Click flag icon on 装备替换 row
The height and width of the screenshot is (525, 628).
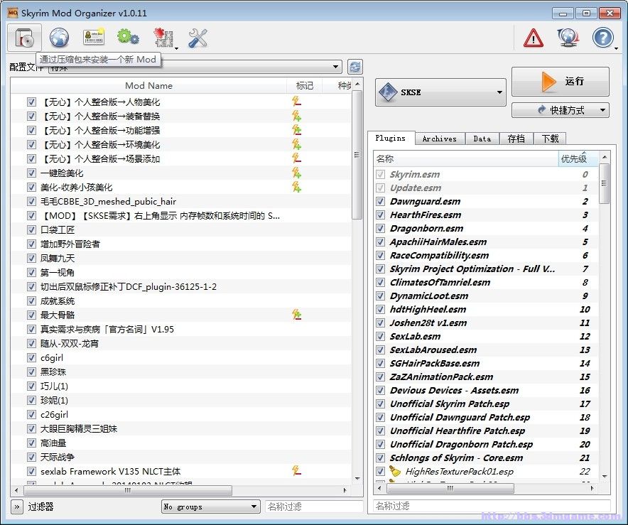[296, 116]
